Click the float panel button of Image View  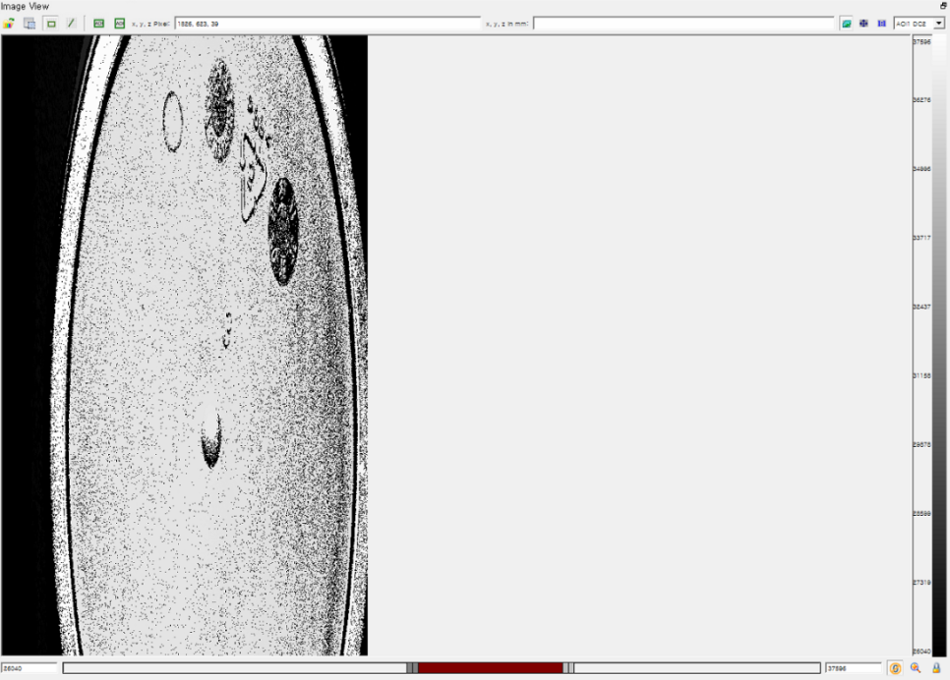pyautogui.click(x=943, y=6)
